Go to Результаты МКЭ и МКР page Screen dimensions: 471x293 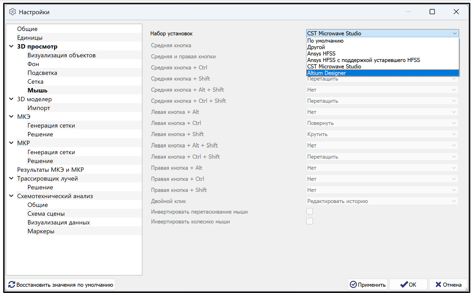(50, 170)
